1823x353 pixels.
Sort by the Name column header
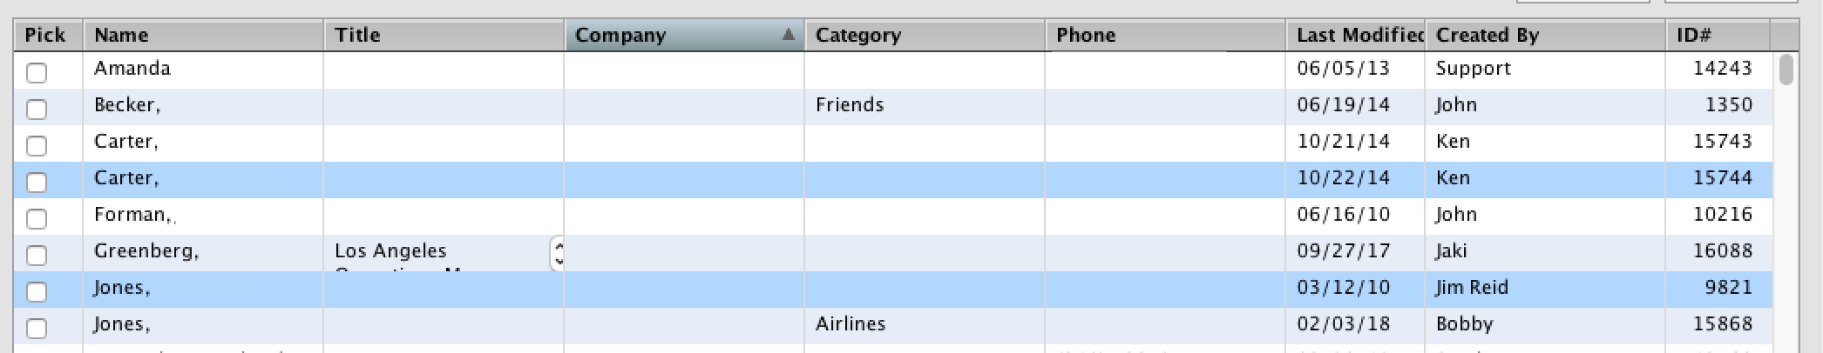click(202, 35)
